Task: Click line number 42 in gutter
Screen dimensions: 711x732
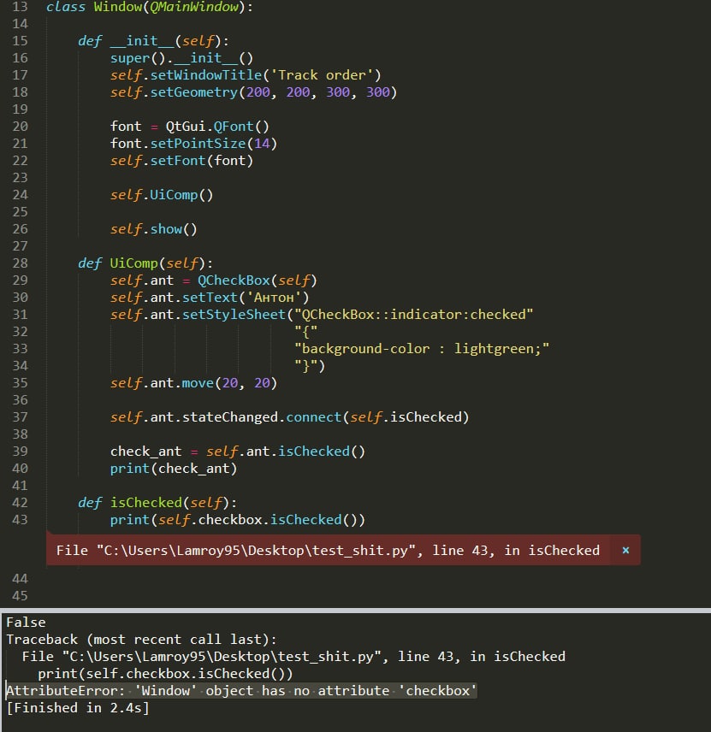Action: 20,503
